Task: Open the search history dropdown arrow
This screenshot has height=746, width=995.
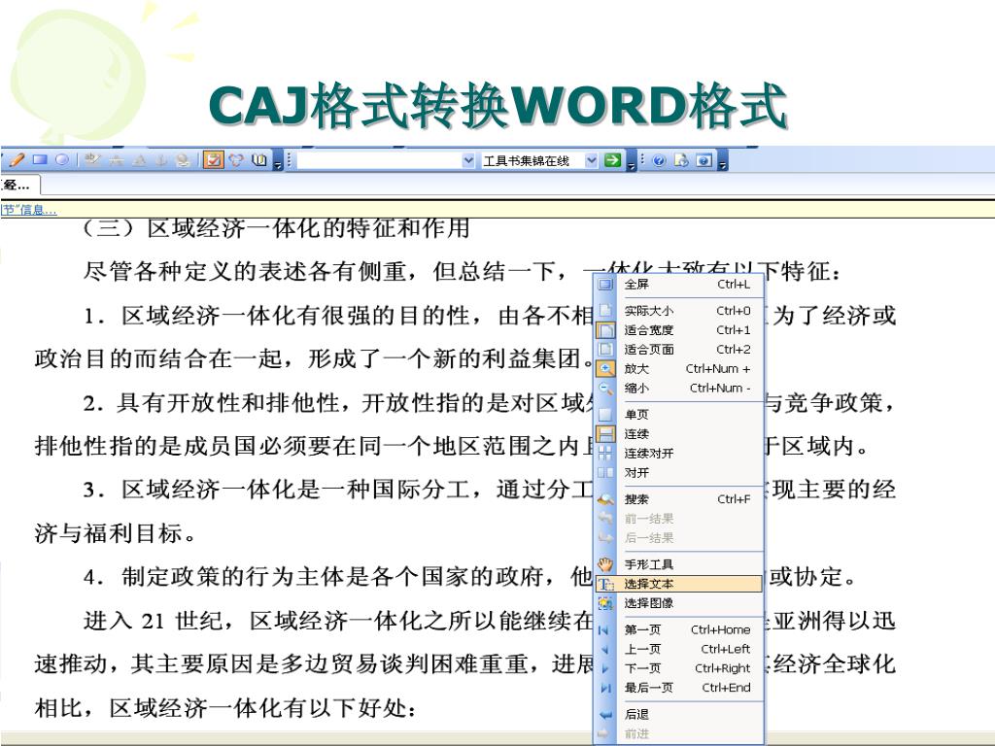Action: (468, 160)
